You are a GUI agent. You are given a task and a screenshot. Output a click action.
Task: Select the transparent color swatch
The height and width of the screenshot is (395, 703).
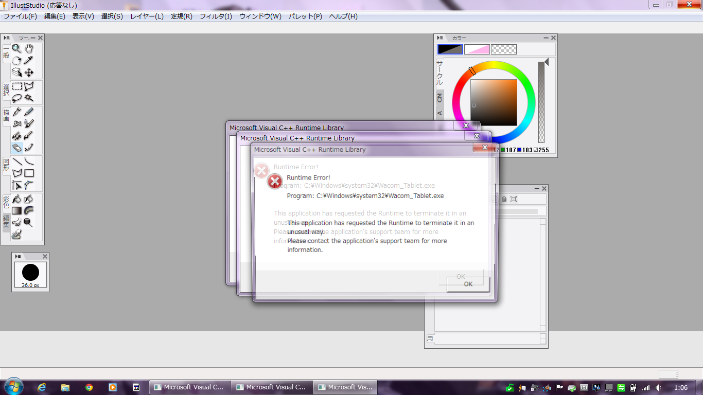[x=504, y=49]
